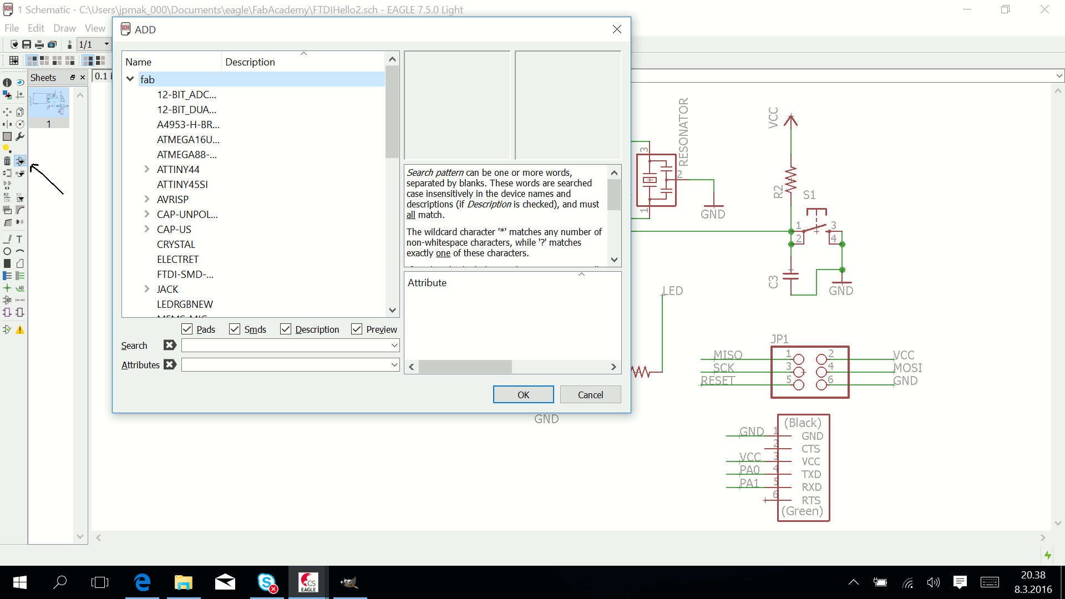
Task: Toggle the Smds checkbox
Action: 235,329
